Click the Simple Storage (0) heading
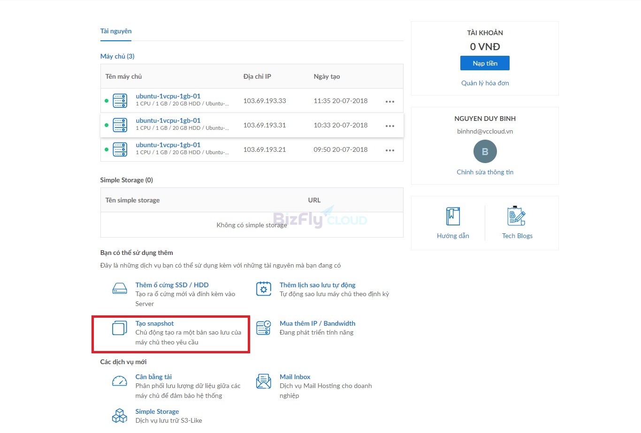 pos(126,180)
